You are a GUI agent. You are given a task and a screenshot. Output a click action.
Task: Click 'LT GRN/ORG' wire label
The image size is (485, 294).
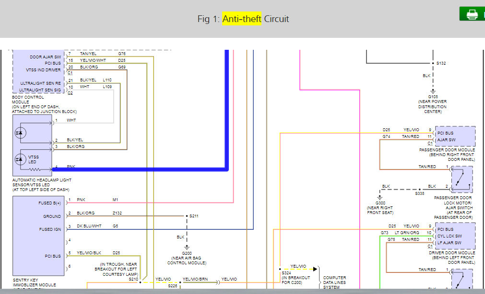(x=407, y=233)
